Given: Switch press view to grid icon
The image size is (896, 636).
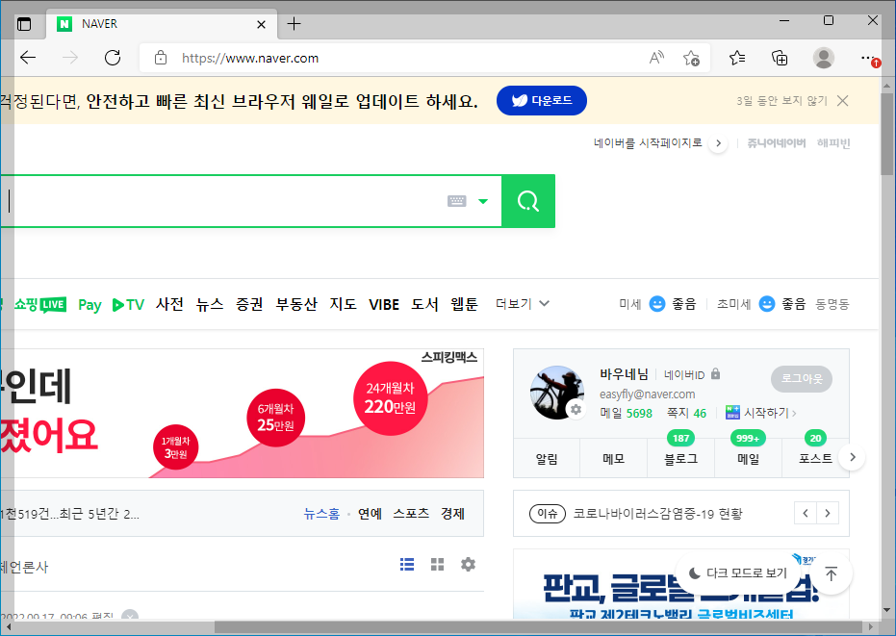Looking at the screenshot, I should tap(437, 565).
